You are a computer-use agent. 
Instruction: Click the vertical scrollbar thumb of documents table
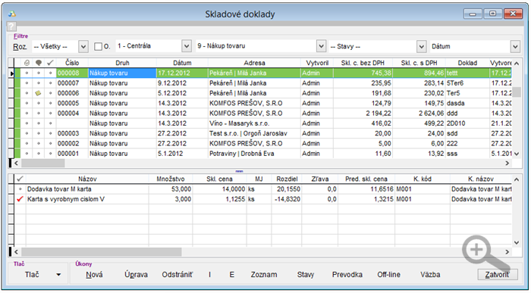(517, 92)
